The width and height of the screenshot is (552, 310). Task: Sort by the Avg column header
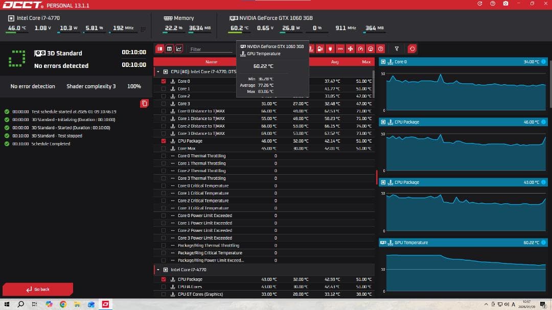pos(334,62)
